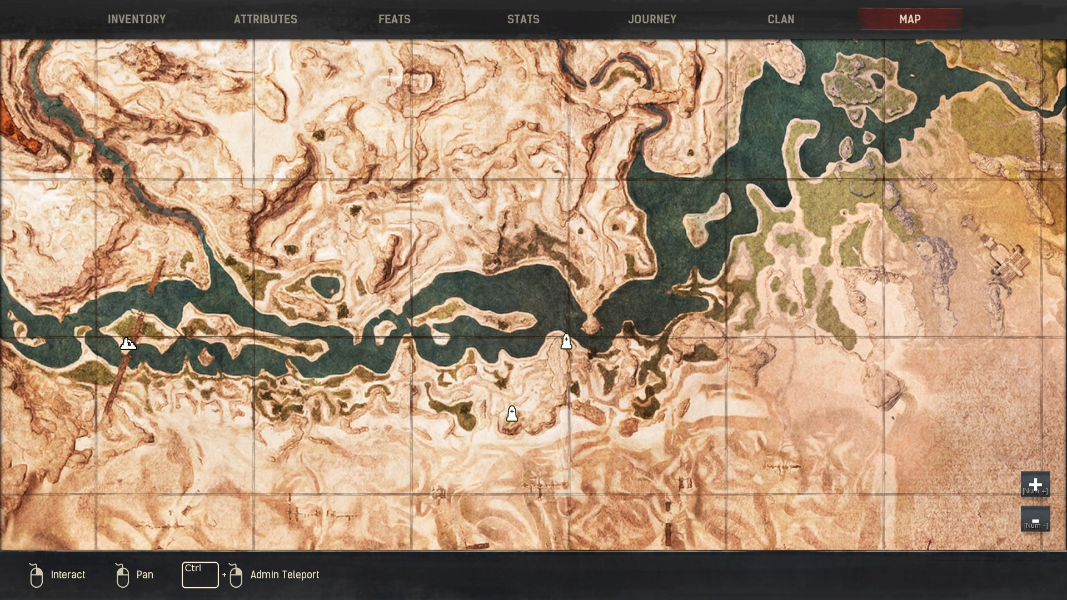Switch to the Journey tab

coord(652,19)
